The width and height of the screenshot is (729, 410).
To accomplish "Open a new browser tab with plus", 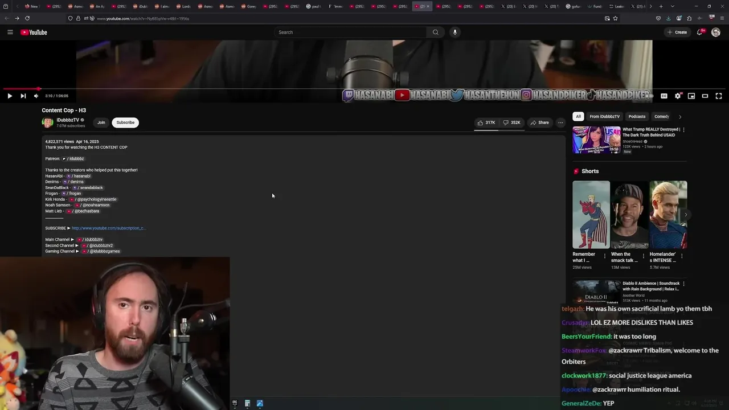I will coord(661,6).
